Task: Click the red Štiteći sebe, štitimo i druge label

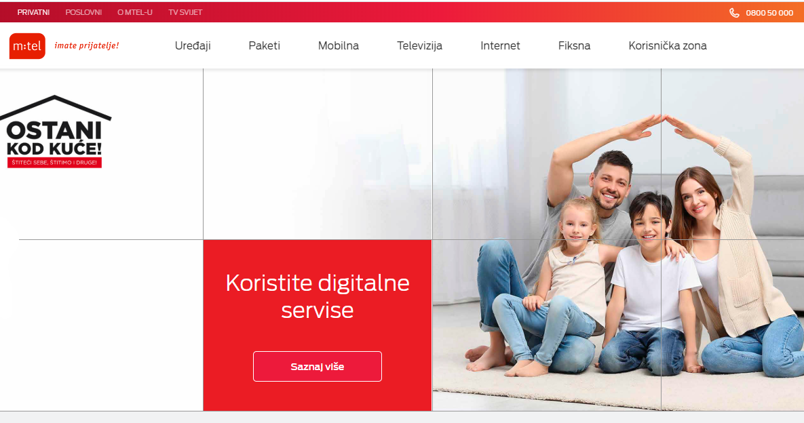Action: point(54,162)
